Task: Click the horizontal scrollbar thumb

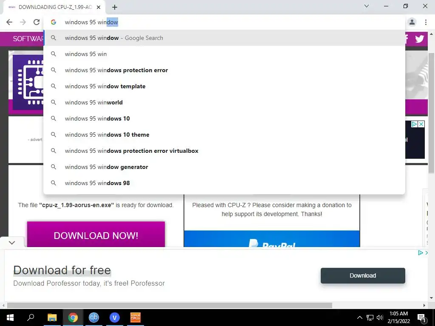Action: pyautogui.click(x=169, y=305)
